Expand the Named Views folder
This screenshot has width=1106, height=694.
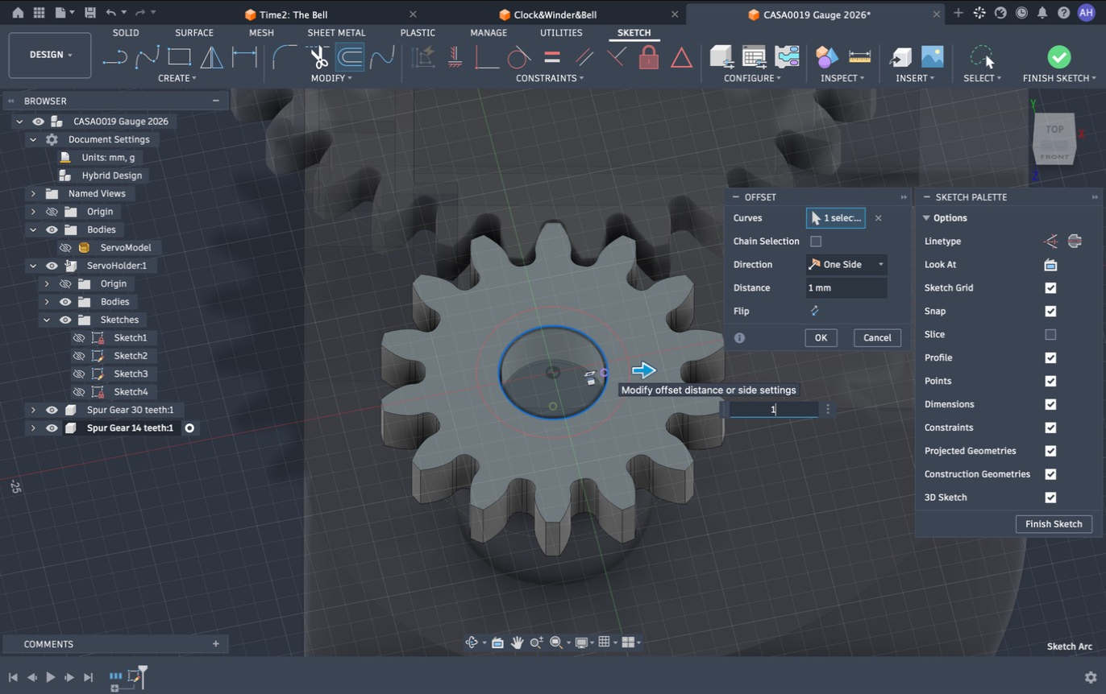coord(33,194)
